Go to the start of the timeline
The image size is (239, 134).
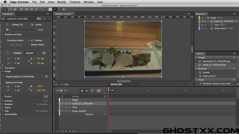[58, 91]
